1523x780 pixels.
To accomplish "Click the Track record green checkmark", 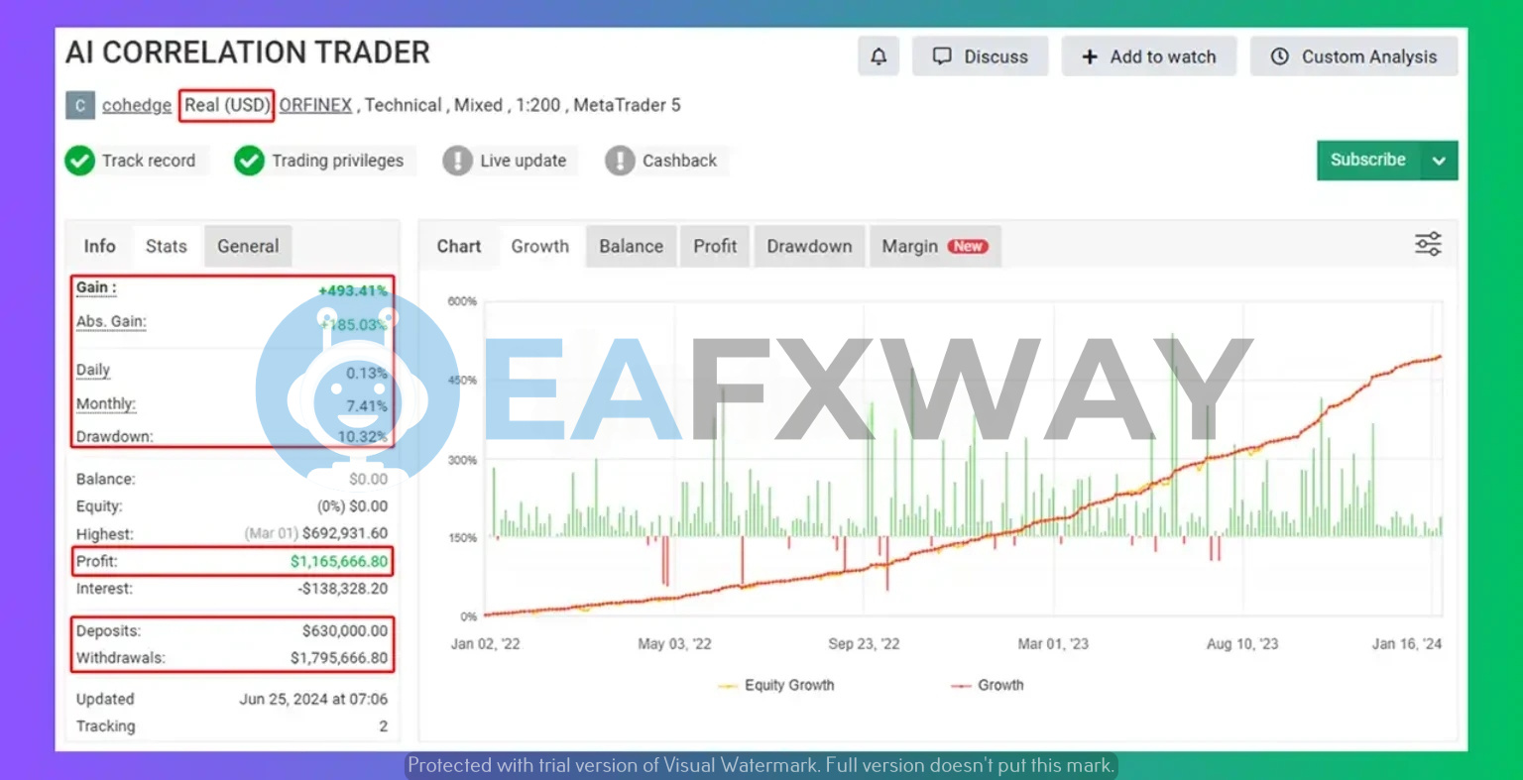I will [79, 161].
